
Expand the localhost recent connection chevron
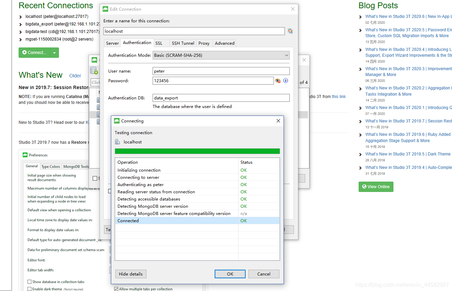click(x=21, y=17)
